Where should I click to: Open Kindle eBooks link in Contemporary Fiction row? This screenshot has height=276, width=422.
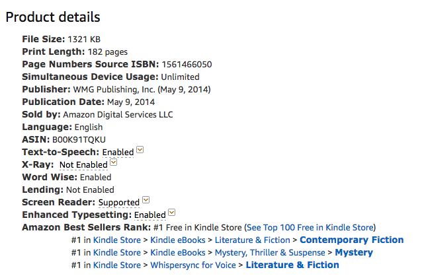pyautogui.click(x=178, y=240)
